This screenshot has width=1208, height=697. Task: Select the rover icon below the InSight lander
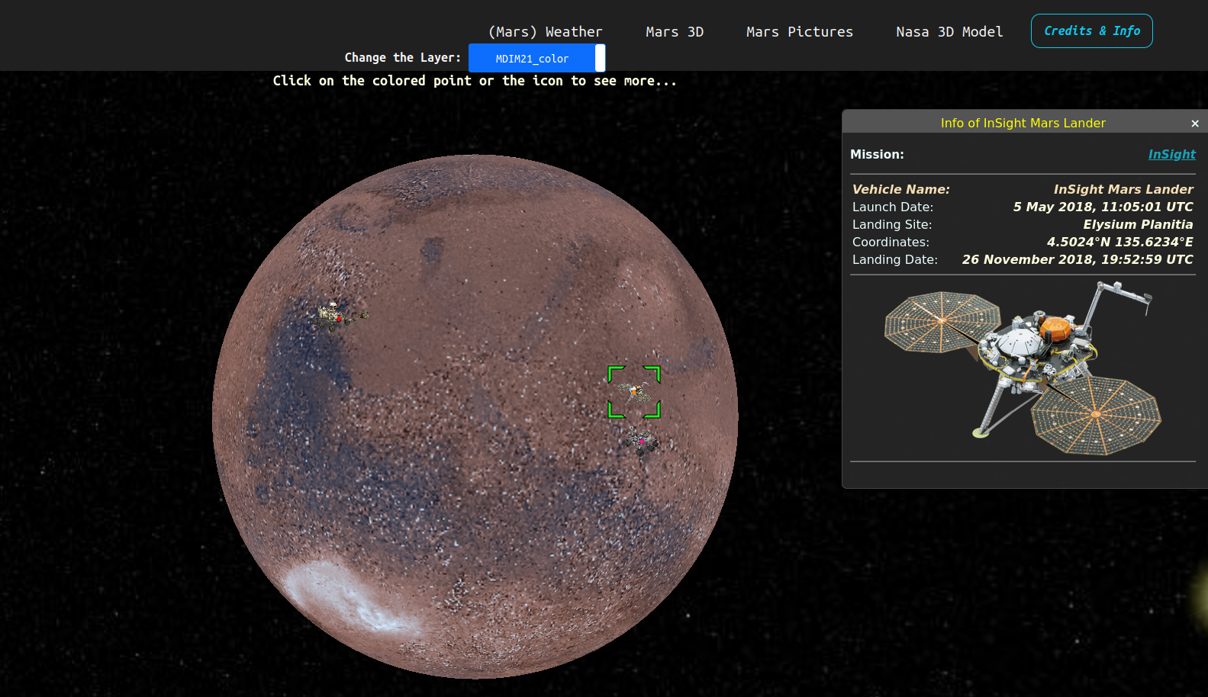pyautogui.click(x=642, y=442)
